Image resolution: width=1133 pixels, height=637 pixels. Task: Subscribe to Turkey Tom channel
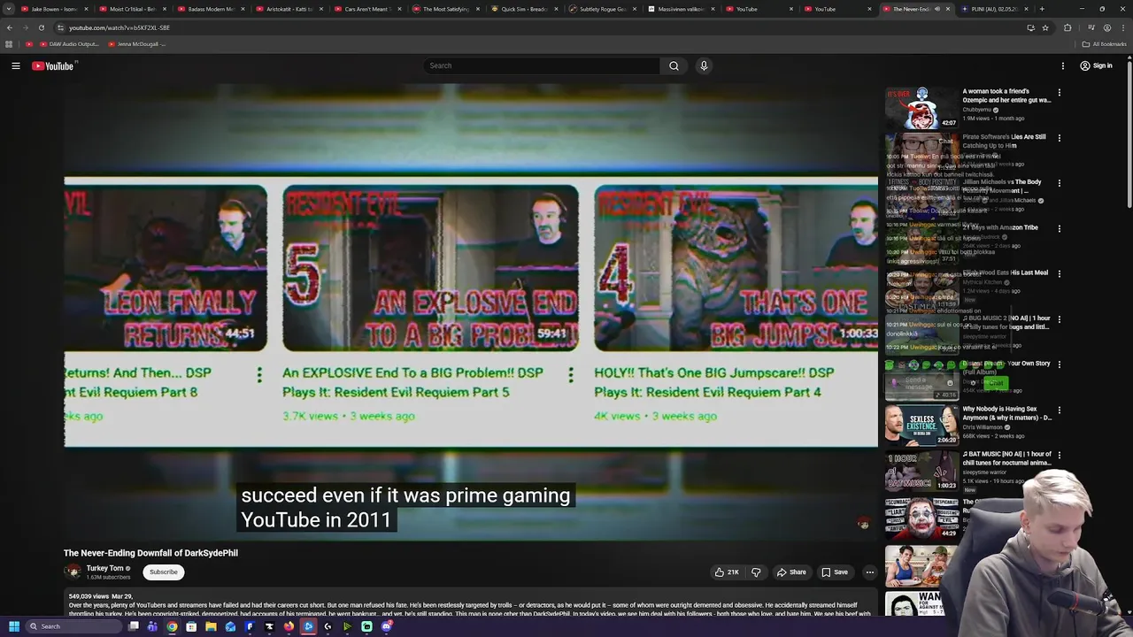coord(164,572)
